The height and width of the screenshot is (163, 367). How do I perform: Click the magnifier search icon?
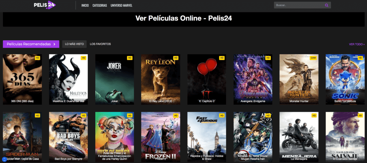click(326, 5)
